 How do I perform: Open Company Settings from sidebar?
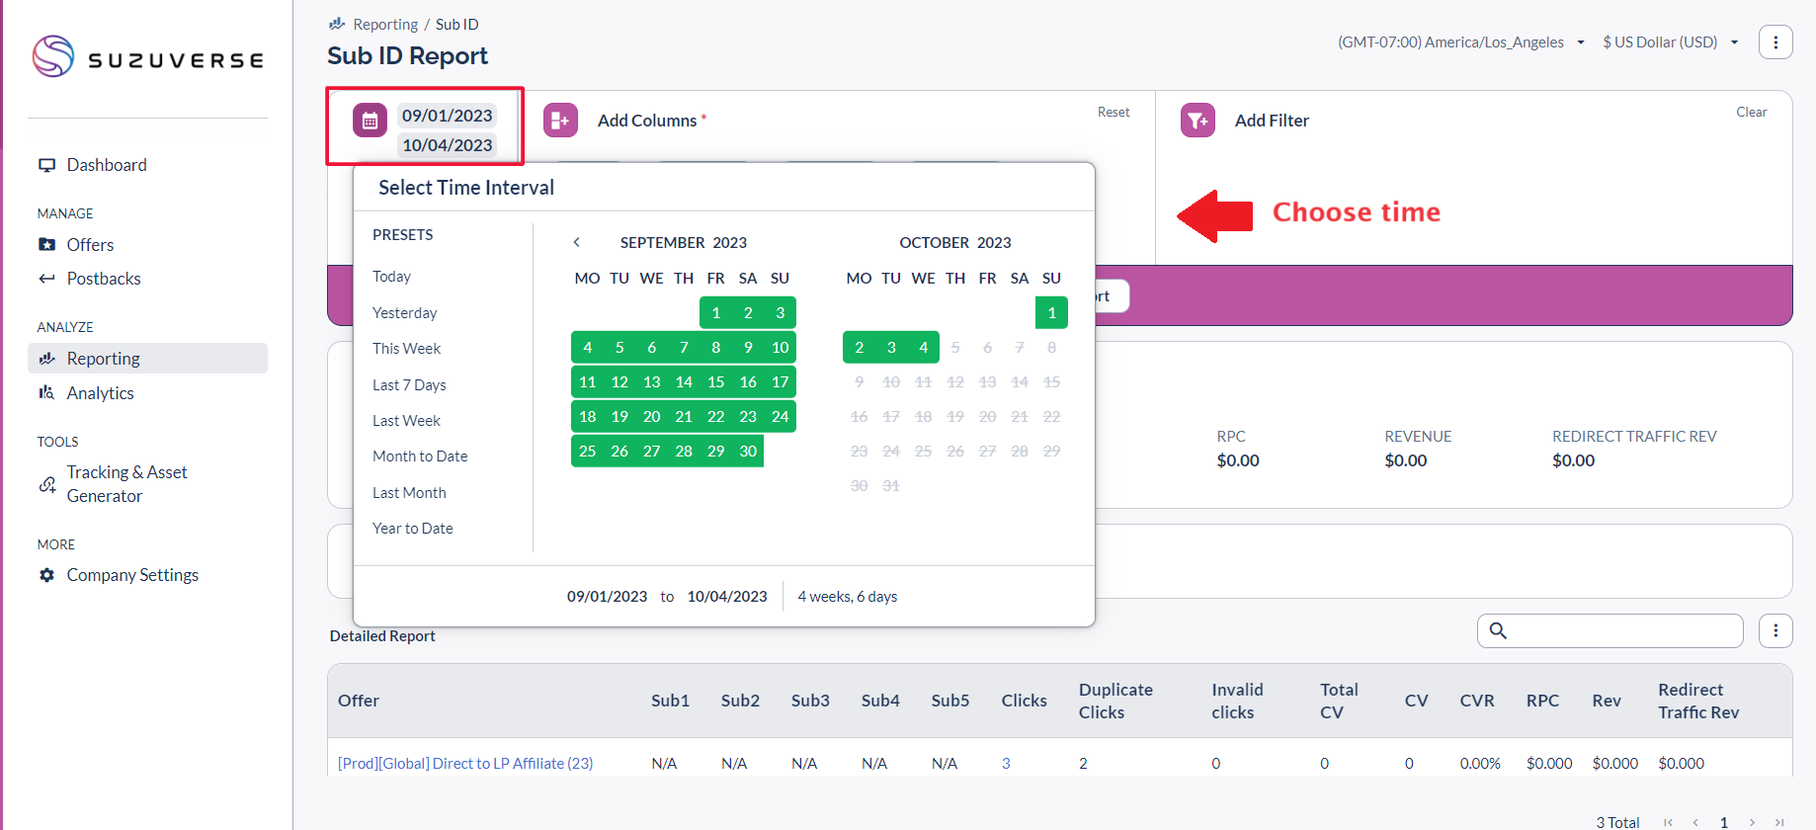coord(132,575)
